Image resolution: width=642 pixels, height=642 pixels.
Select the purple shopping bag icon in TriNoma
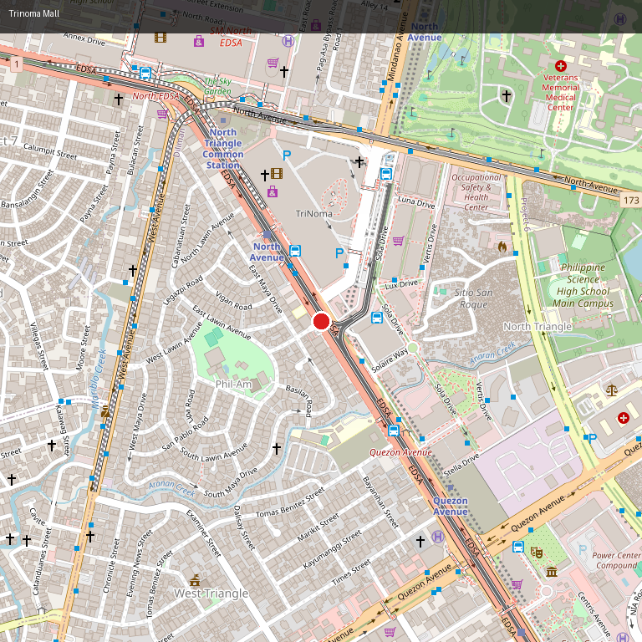[x=273, y=191]
